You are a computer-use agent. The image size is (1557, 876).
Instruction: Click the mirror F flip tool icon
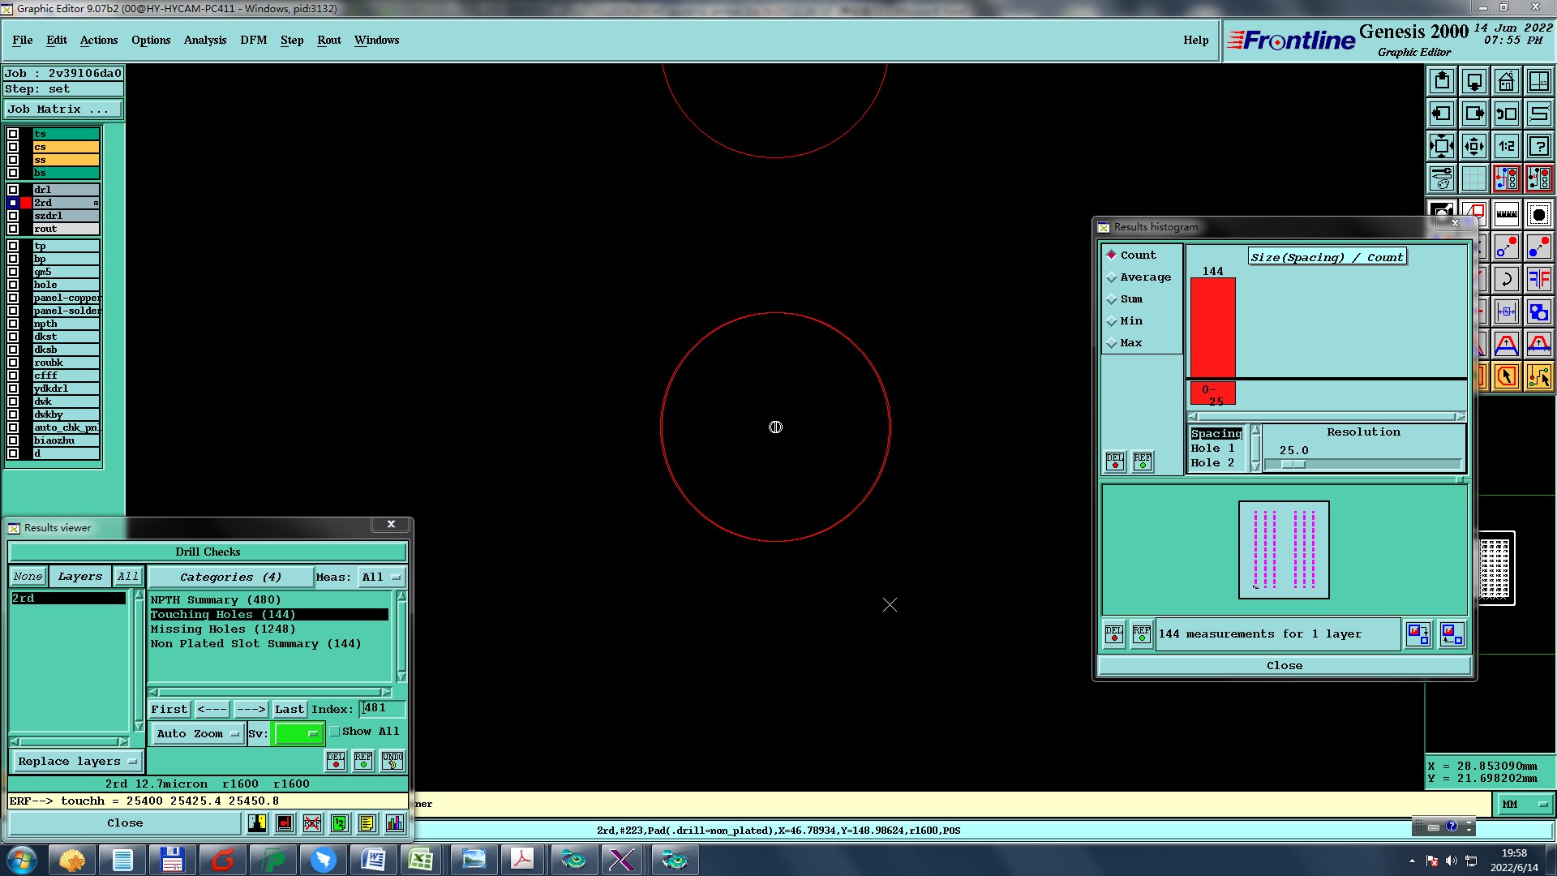pos(1538,280)
